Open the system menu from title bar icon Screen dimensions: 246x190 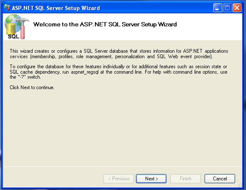pyautogui.click(x=7, y=8)
